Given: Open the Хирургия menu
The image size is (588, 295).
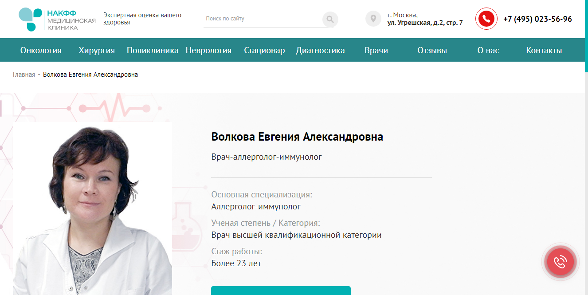Looking at the screenshot, I should 97,50.
